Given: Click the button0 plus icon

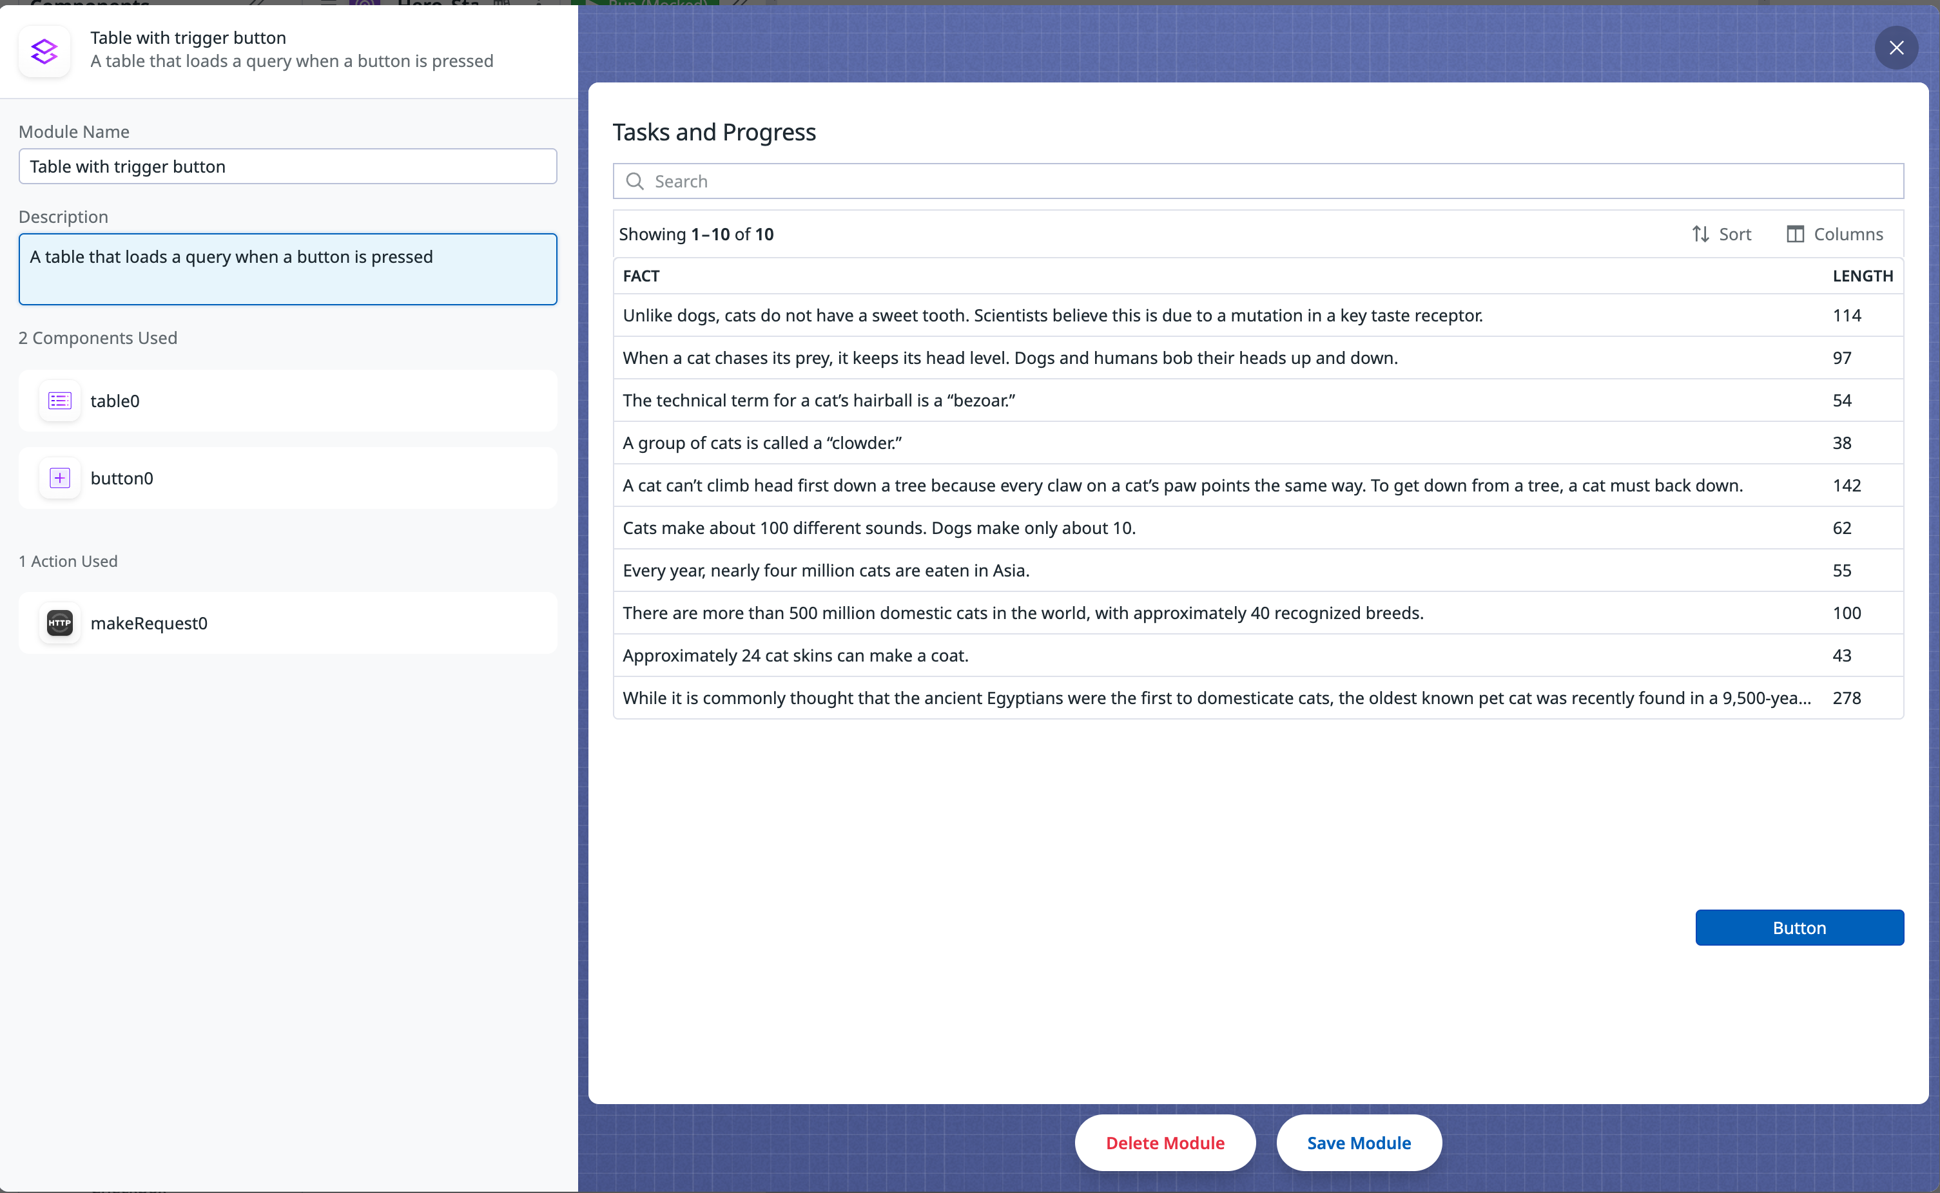Looking at the screenshot, I should click(x=60, y=478).
